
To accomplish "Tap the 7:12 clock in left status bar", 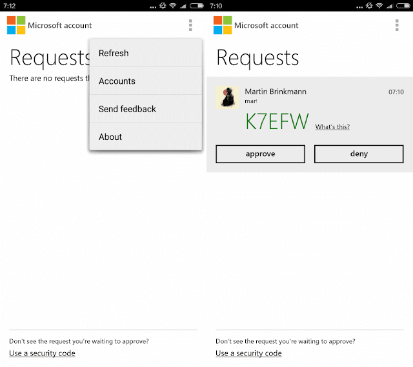I will tap(10, 6).
